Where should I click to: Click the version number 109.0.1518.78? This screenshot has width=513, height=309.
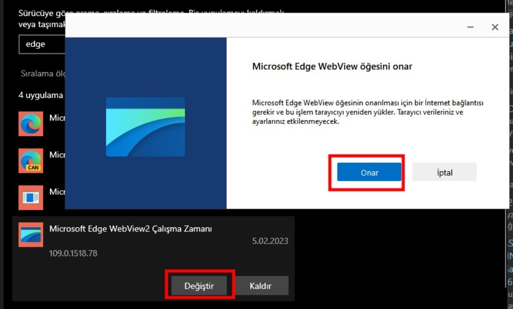coord(73,253)
